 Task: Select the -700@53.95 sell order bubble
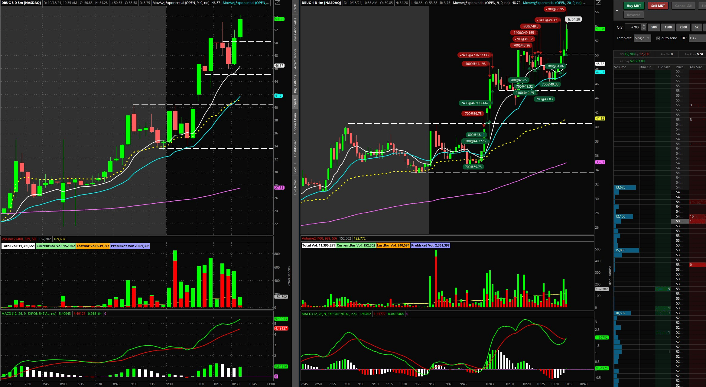coord(555,9)
